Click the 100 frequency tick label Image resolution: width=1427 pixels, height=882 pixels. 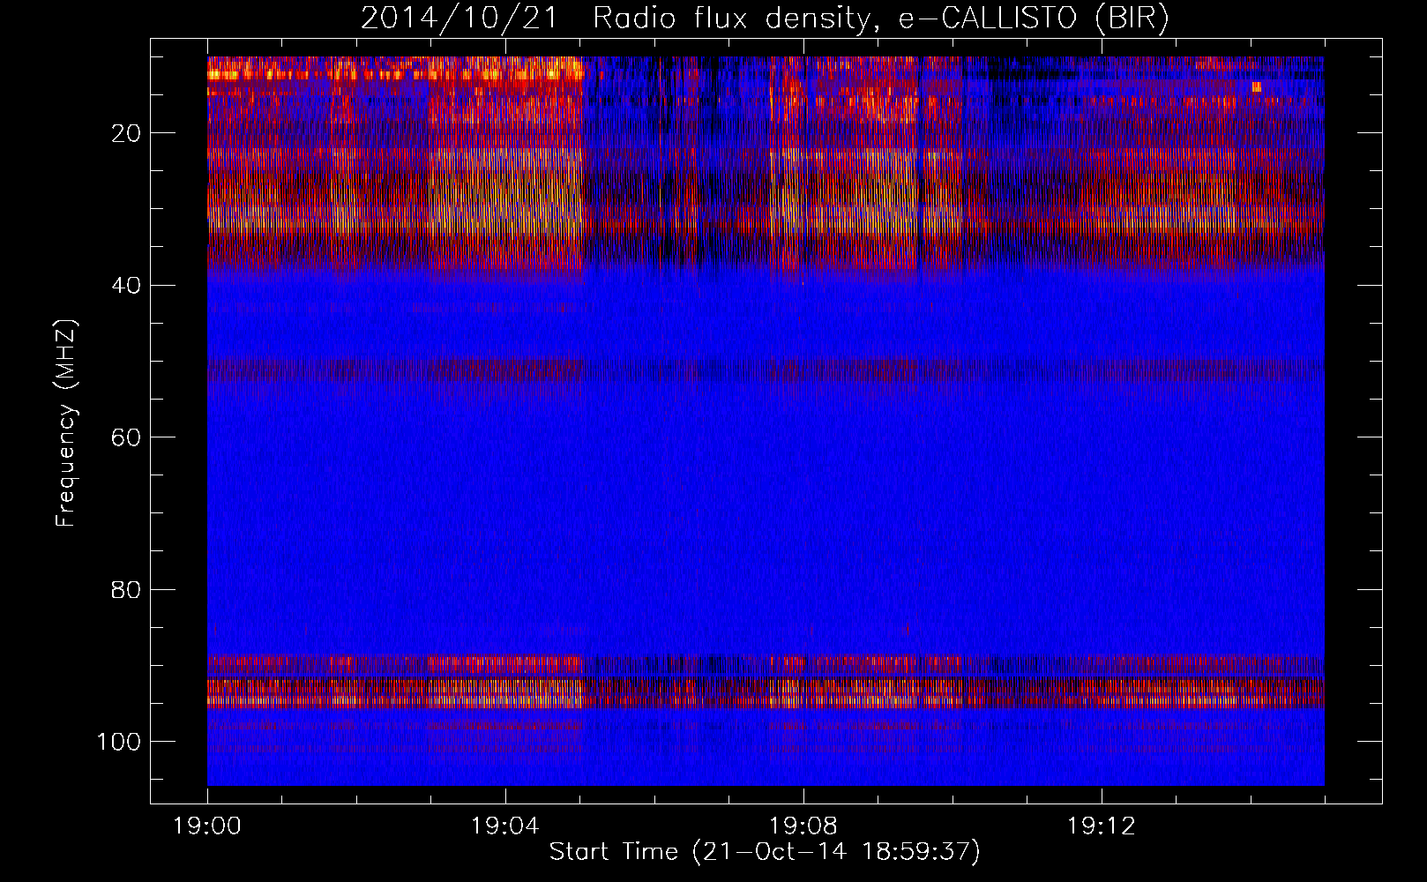point(119,741)
